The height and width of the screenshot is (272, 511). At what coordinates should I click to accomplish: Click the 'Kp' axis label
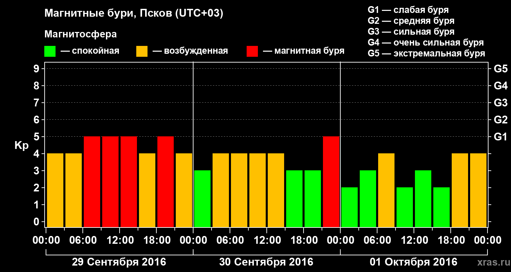point(21,146)
